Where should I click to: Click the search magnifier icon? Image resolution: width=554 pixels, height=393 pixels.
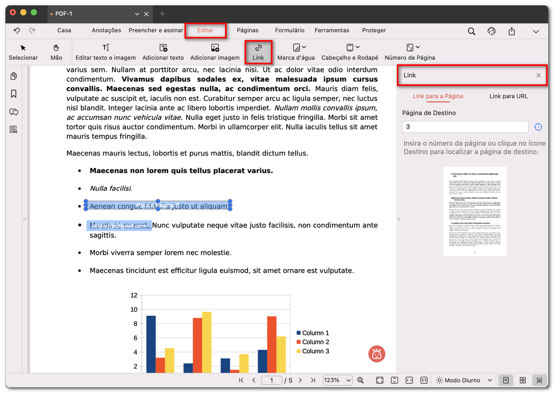[x=472, y=31]
